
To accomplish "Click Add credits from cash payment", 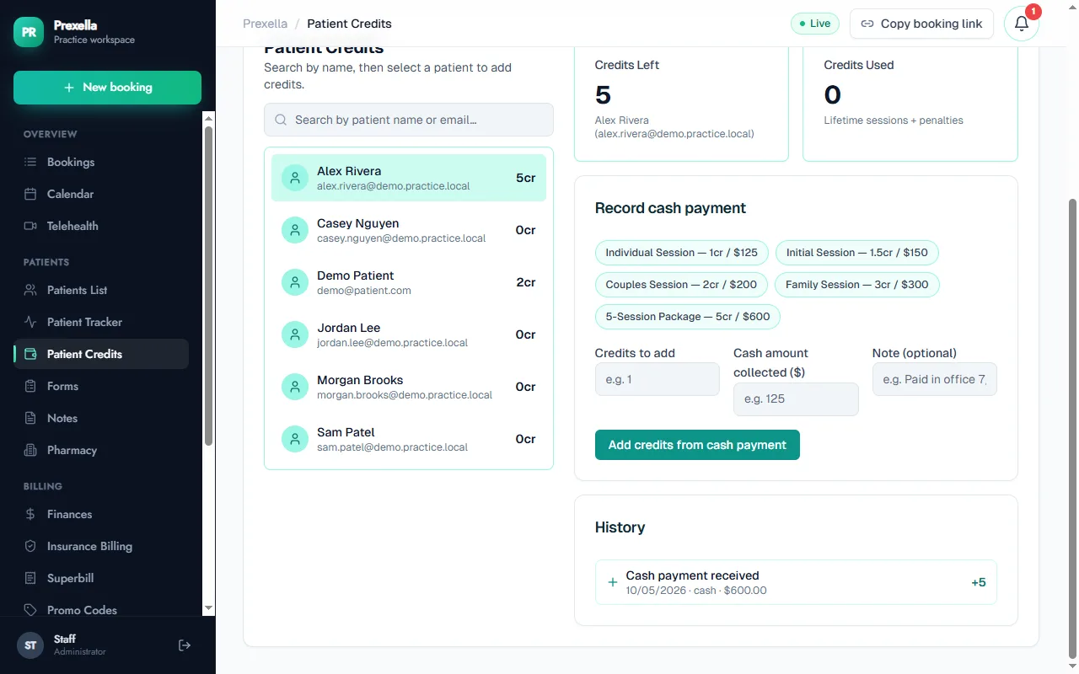I will [697, 445].
